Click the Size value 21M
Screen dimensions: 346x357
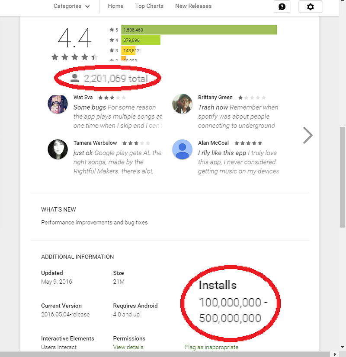[x=119, y=281]
